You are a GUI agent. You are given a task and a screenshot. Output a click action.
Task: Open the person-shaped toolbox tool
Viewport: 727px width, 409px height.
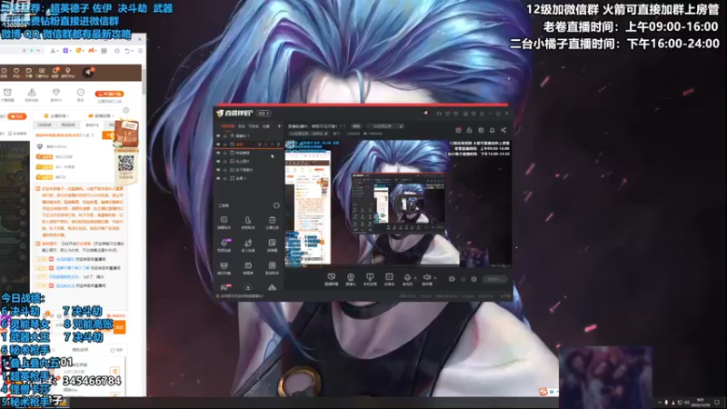(x=248, y=222)
